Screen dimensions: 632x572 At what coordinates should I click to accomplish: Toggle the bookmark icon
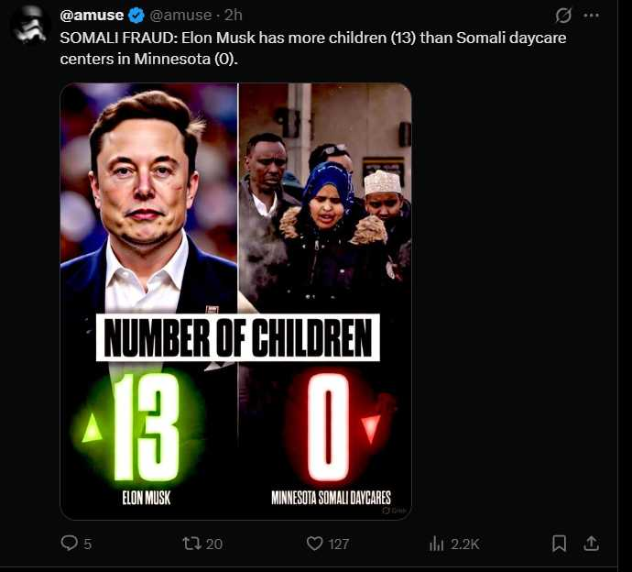coord(560,544)
